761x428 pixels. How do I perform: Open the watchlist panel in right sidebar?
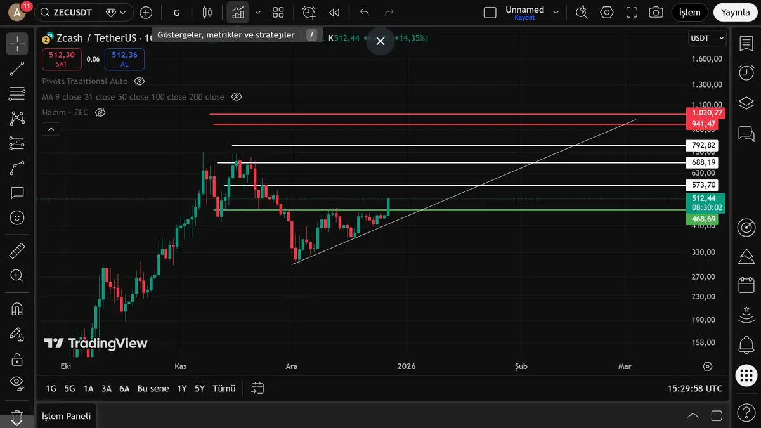(746, 44)
